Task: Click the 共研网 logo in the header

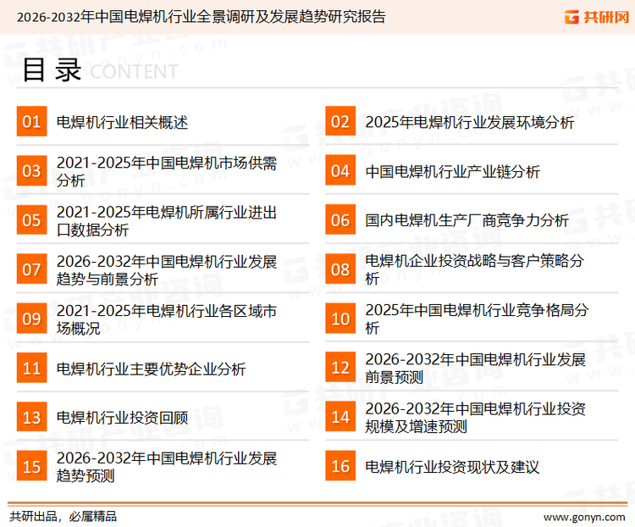Action: pos(591,16)
